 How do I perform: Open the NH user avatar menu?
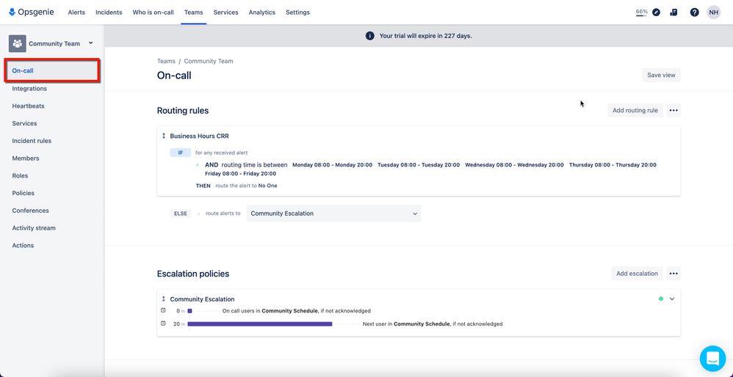pos(713,12)
